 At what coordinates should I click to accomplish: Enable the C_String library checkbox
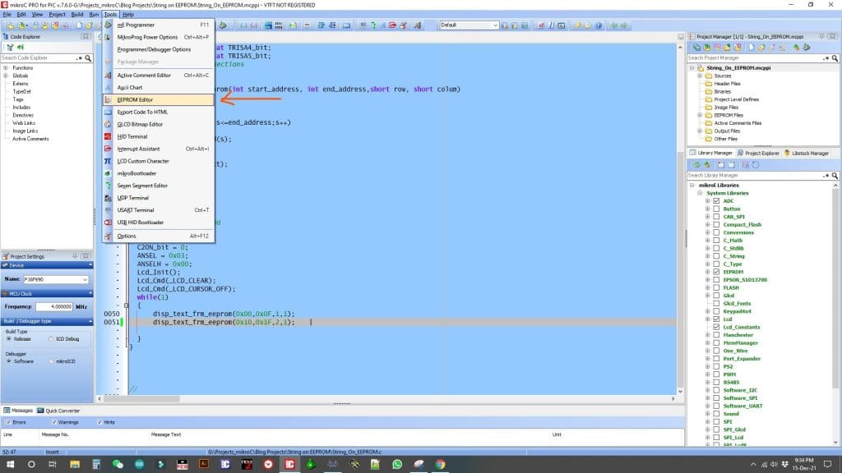pyautogui.click(x=716, y=256)
